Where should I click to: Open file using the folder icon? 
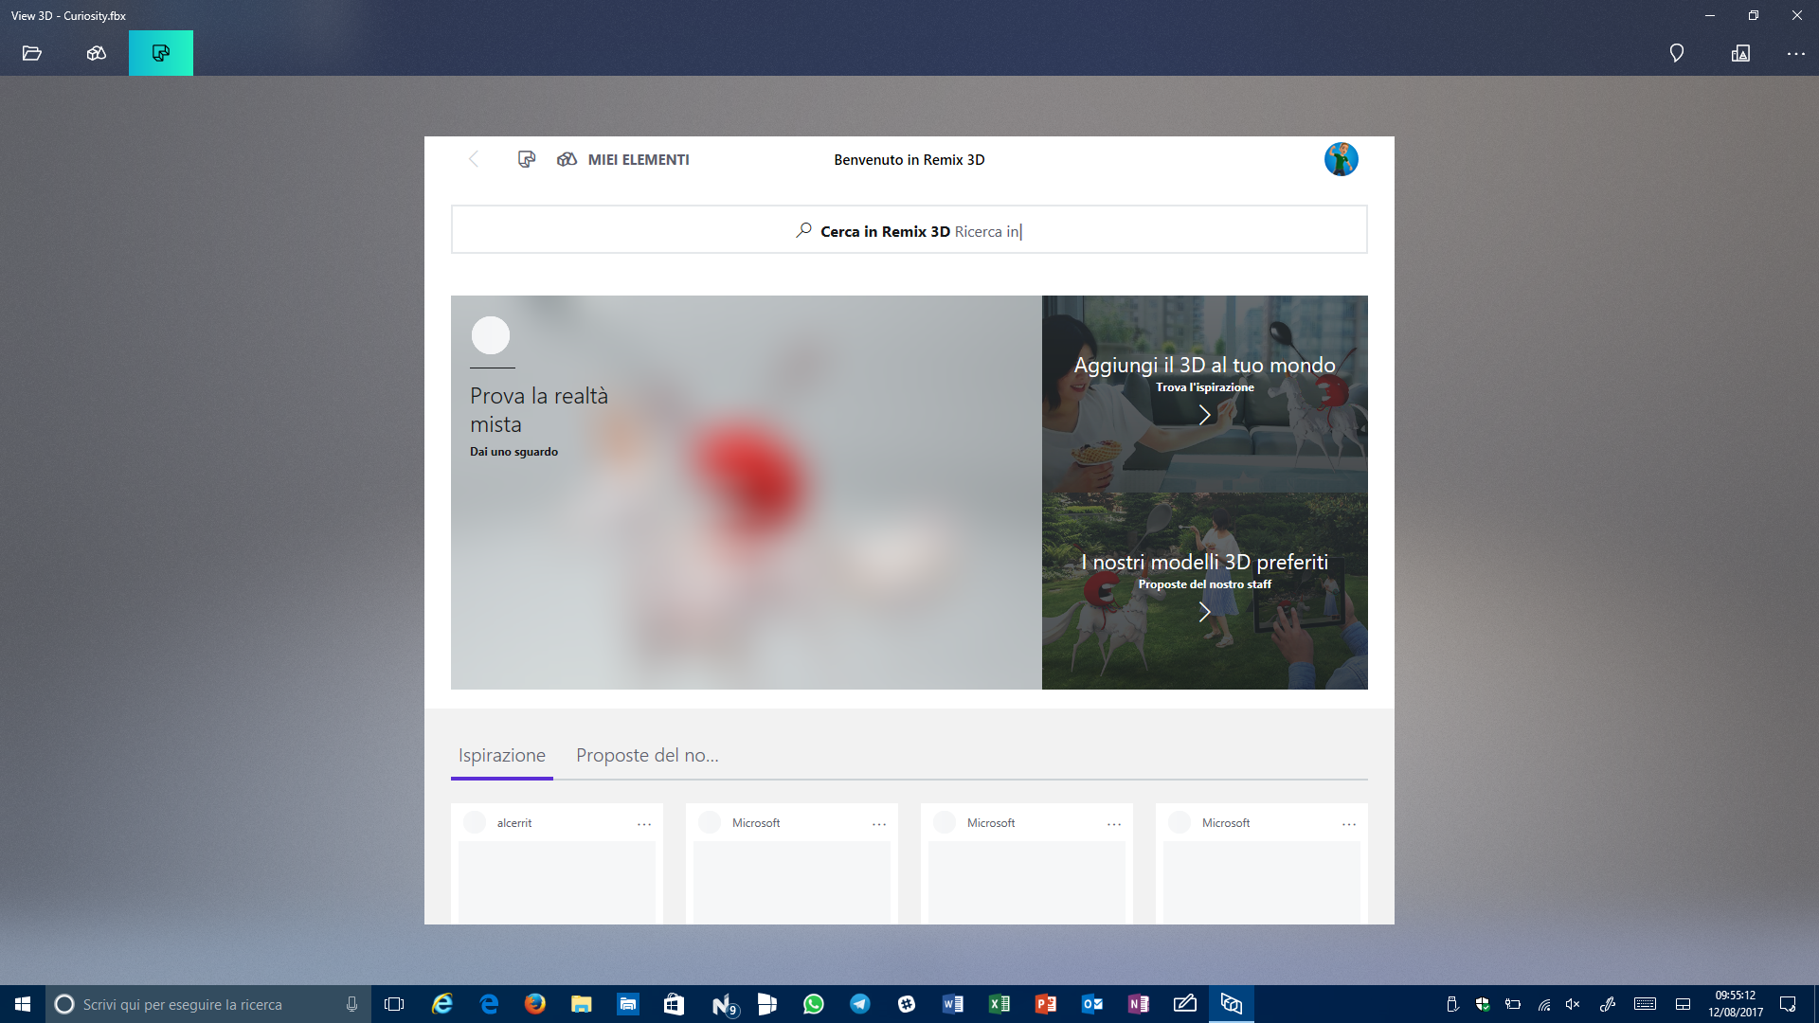pyautogui.click(x=32, y=53)
